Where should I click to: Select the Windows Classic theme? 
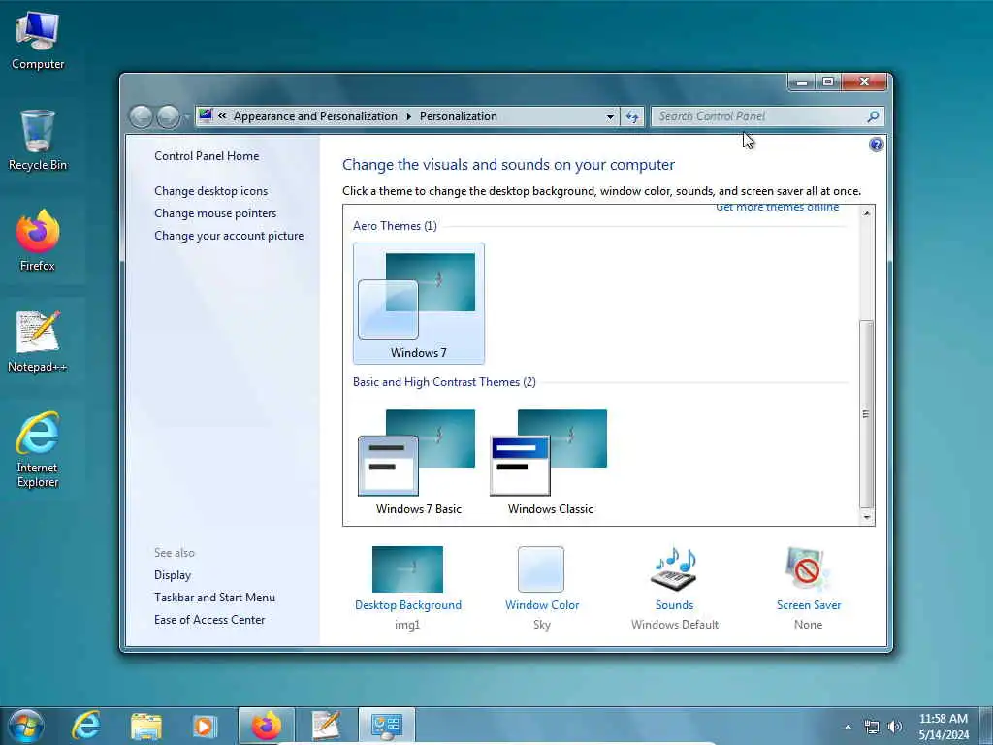[x=551, y=462]
